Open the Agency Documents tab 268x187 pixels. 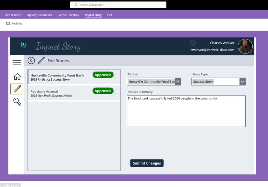point(39,15)
